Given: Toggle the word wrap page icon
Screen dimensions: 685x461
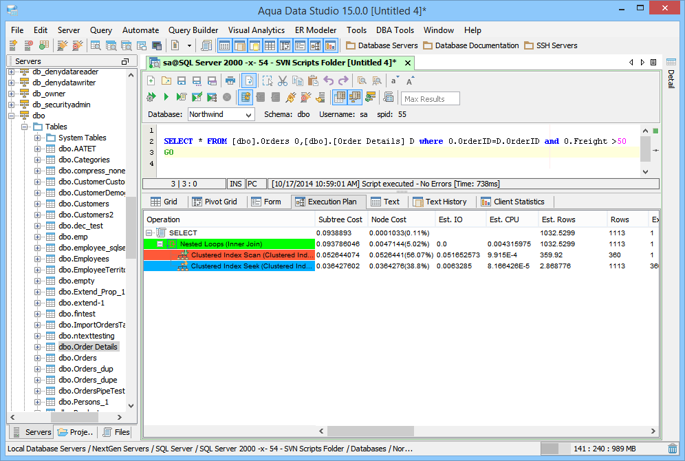Looking at the screenshot, I should tap(249, 81).
